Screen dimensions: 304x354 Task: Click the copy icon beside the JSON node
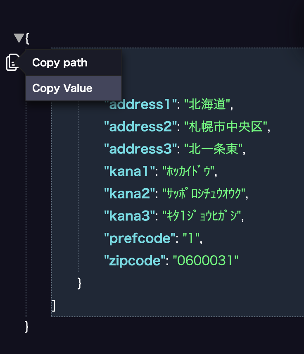click(x=12, y=62)
